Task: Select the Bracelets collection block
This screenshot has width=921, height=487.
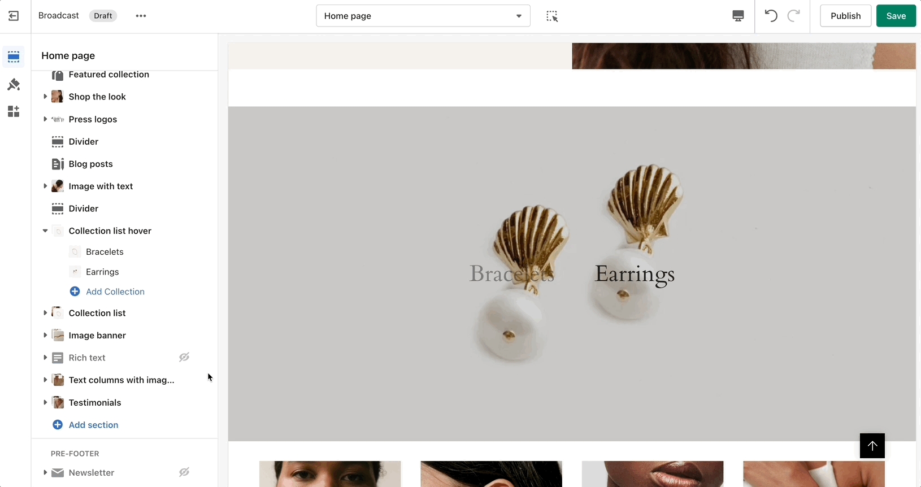Action: point(105,252)
